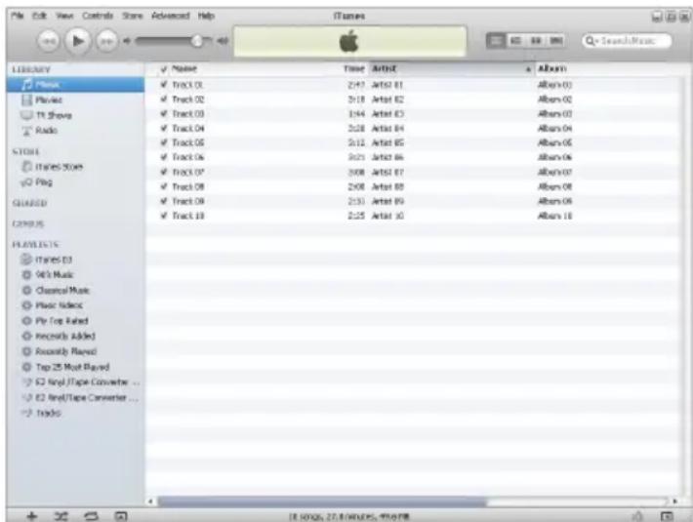Show the artwork viewer button
693x522 pixels.
(121, 516)
